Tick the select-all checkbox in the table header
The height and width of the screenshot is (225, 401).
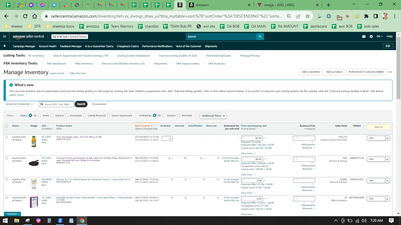[x=6, y=126]
